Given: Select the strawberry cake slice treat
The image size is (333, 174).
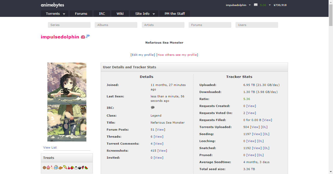Looking at the screenshot, I should tap(52, 168).
